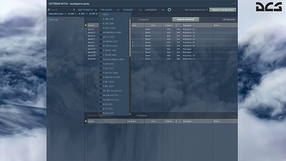Viewport: 286px width, 161px height.
Task: Click the refresh filters icon
Action: pyautogui.click(x=170, y=10)
